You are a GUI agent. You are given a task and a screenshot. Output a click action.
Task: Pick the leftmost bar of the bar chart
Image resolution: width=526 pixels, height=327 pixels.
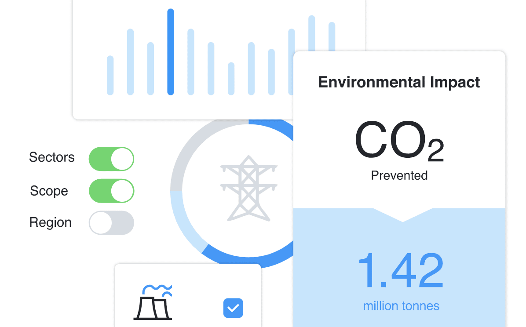click(x=110, y=76)
